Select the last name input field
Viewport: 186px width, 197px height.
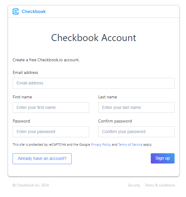tap(136, 107)
